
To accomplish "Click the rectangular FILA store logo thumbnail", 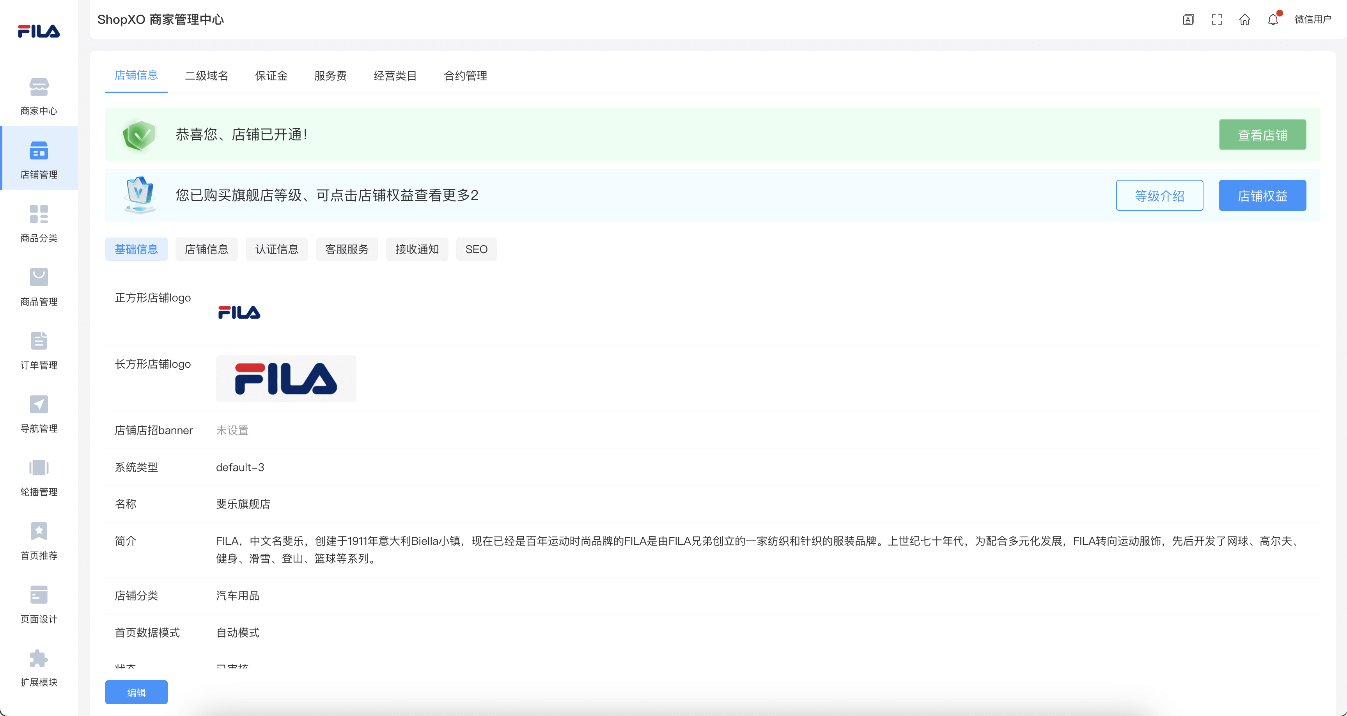I will click(286, 379).
